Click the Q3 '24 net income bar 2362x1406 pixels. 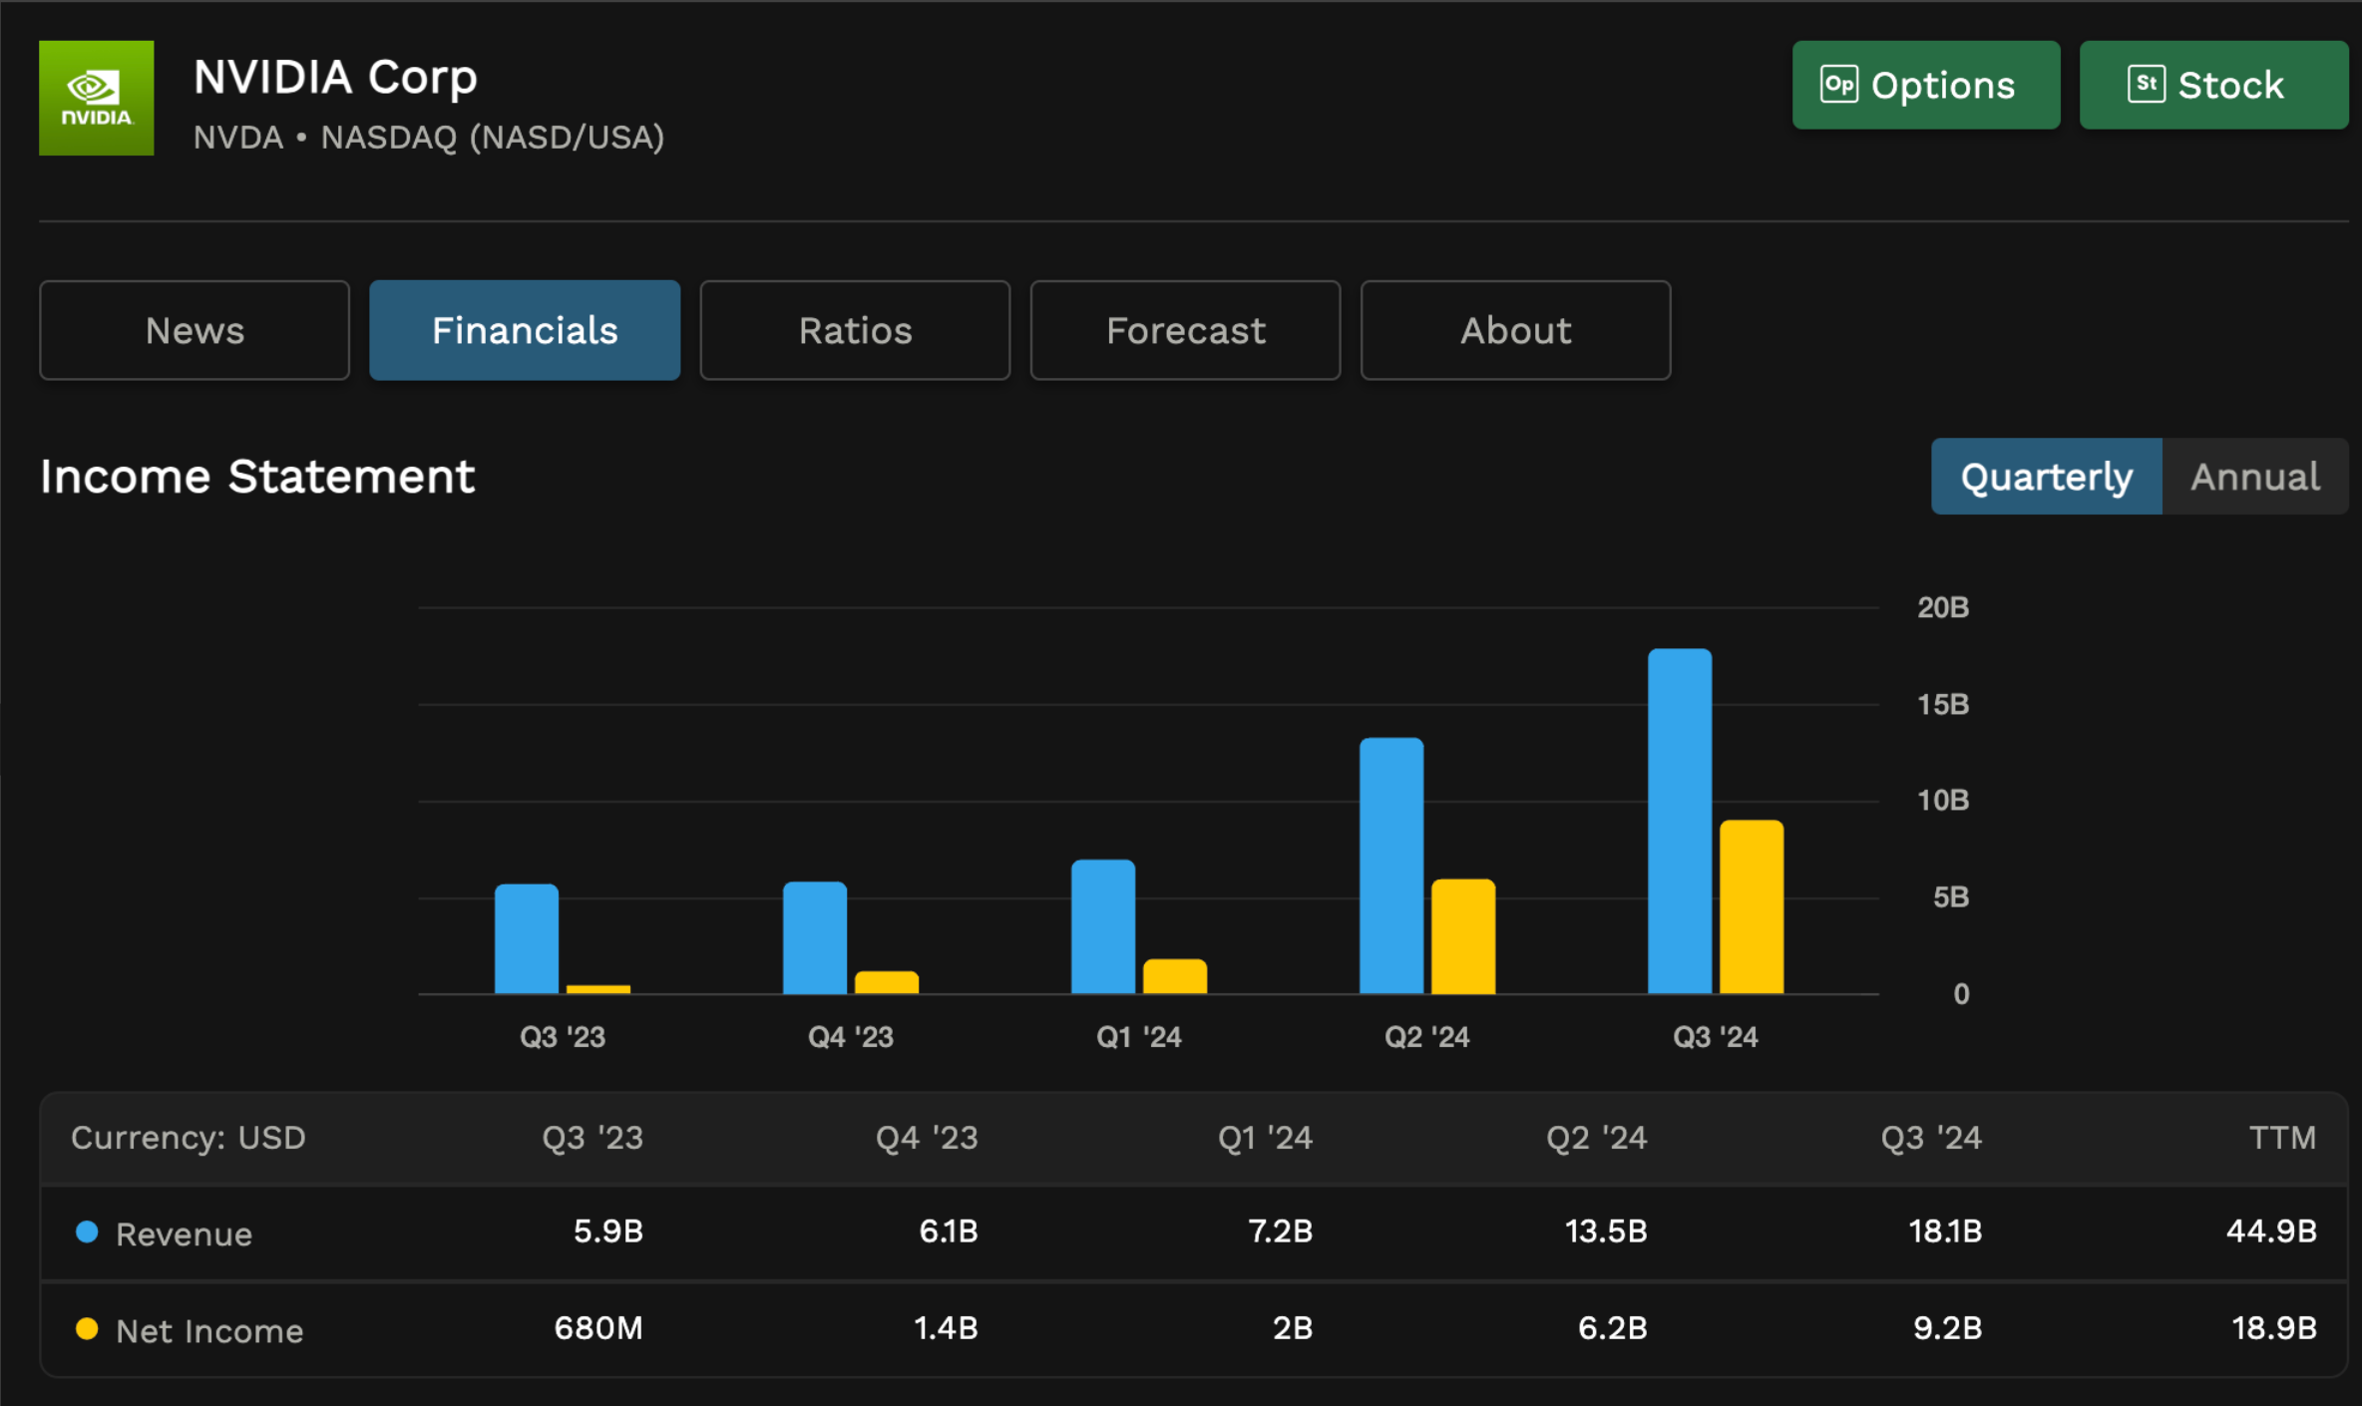tap(1752, 906)
